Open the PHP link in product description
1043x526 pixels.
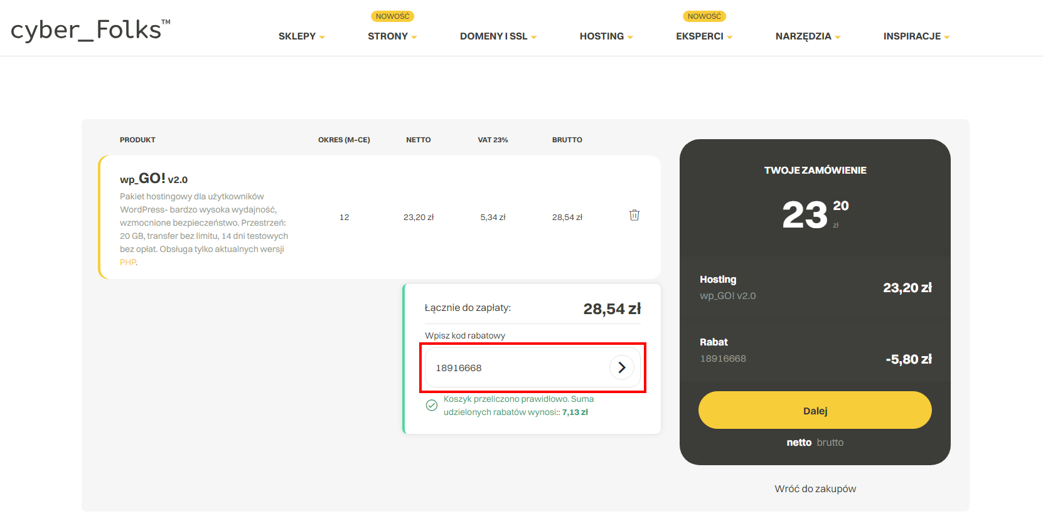[128, 263]
